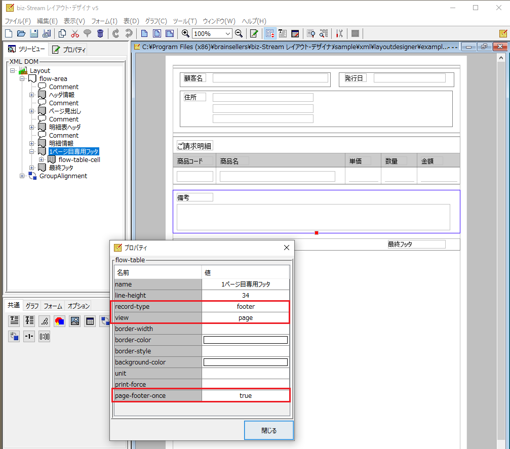Undo the last action
Image resolution: width=510 pixels, height=449 pixels.
pyautogui.click(x=116, y=33)
